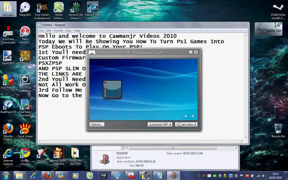Click the PlayStation game cover thumbnail
This screenshot has width=288, height=180.
click(x=112, y=90)
